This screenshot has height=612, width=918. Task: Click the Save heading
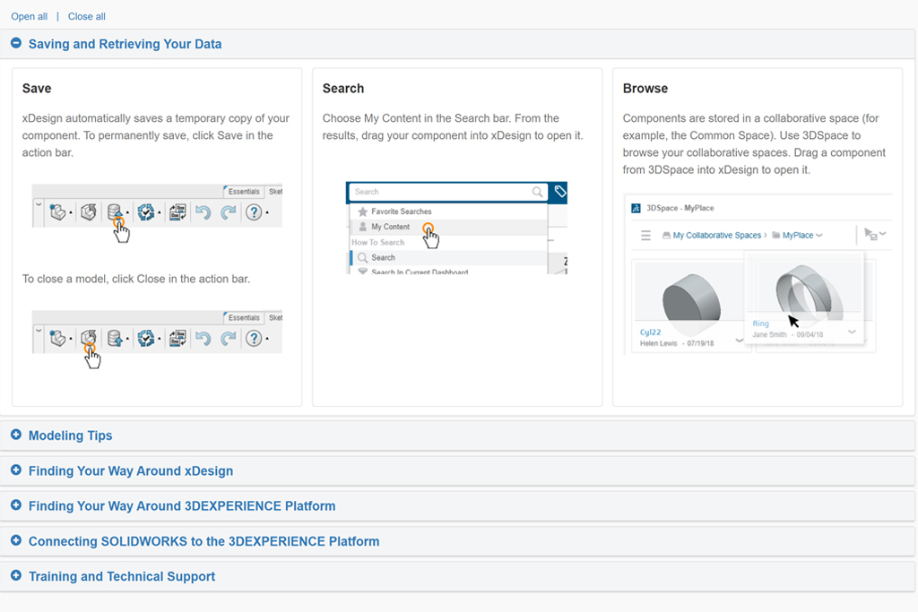coord(37,89)
